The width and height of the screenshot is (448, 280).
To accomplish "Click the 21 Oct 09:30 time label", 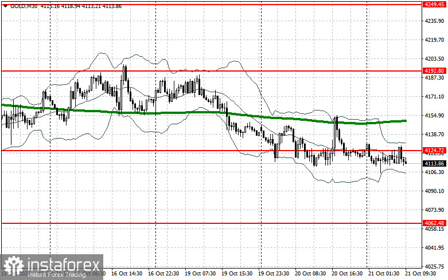I will pyautogui.click(x=420, y=274).
